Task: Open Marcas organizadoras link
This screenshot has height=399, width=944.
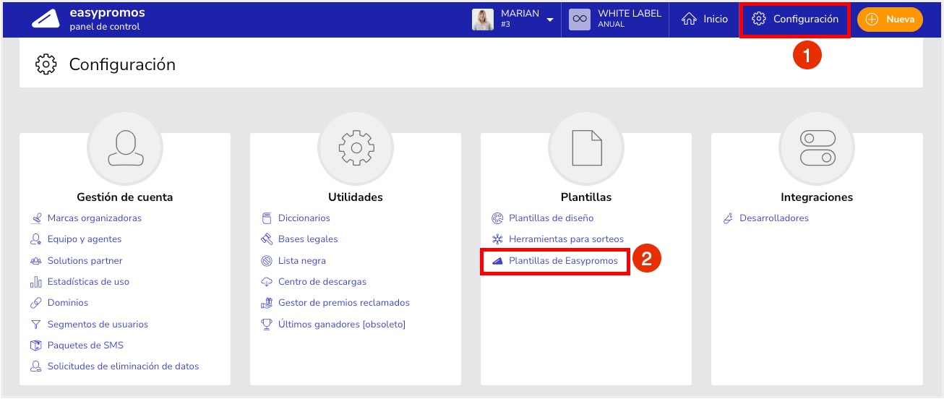Action: click(95, 218)
